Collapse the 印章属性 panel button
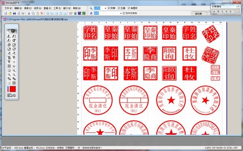The image size is (243, 151). (238, 6)
